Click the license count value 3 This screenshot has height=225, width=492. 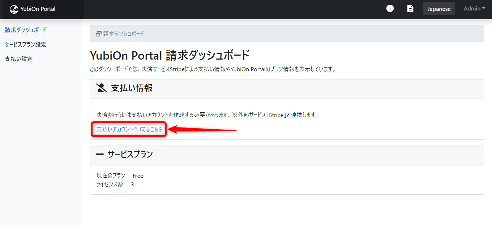[x=132, y=185]
